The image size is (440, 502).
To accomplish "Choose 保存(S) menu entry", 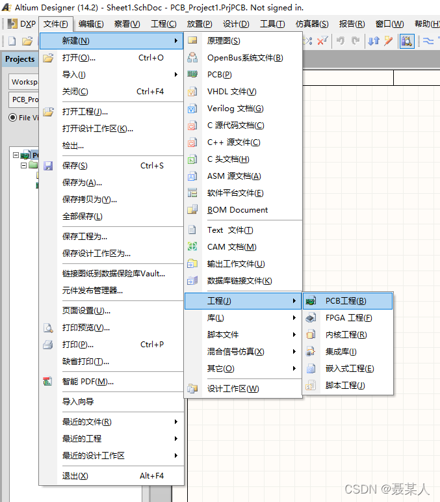I will (112, 166).
